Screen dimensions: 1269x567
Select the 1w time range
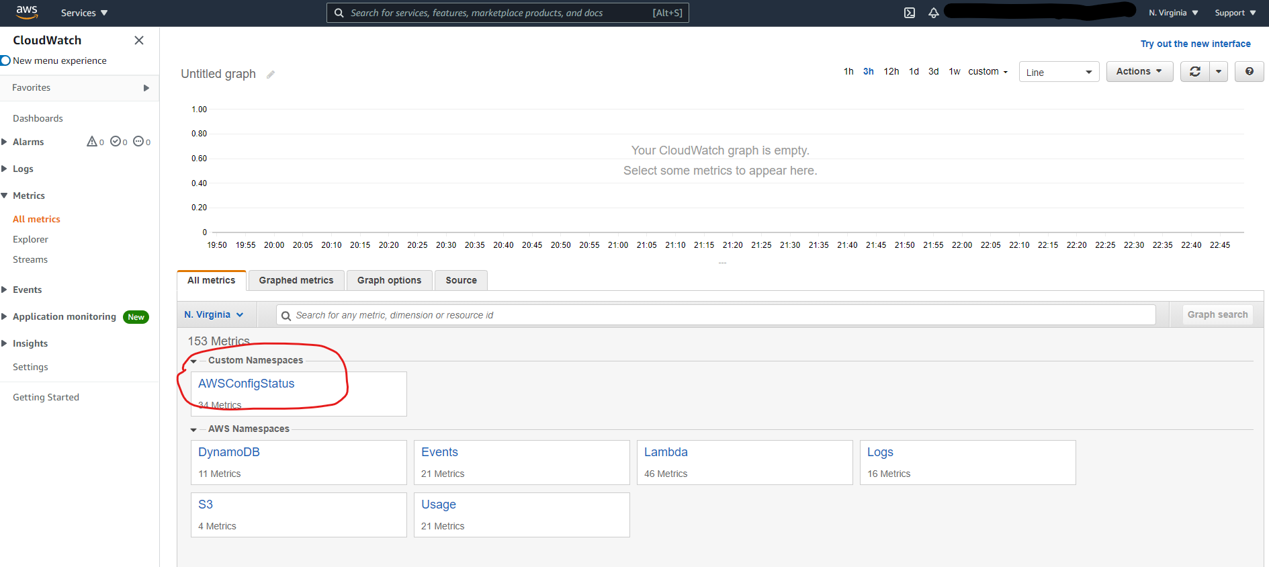point(955,71)
